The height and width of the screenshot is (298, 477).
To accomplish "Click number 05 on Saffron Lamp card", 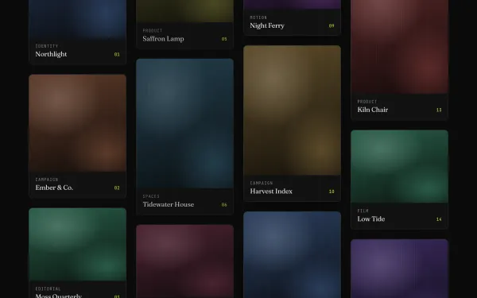I will click(x=224, y=39).
